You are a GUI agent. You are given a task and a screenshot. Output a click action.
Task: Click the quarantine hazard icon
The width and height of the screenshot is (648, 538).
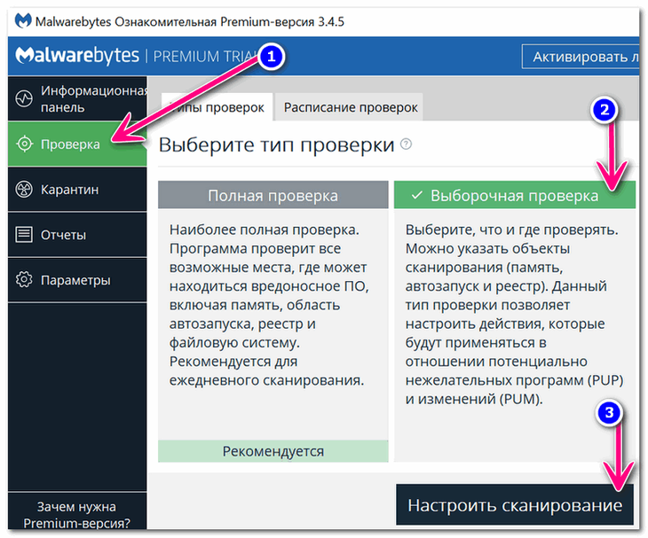pyautogui.click(x=24, y=190)
